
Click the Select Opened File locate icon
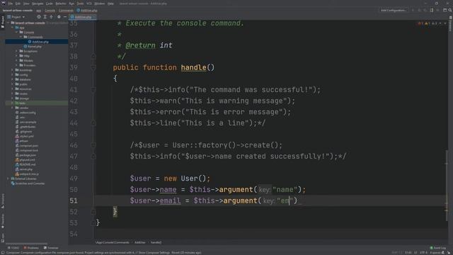(39, 17)
